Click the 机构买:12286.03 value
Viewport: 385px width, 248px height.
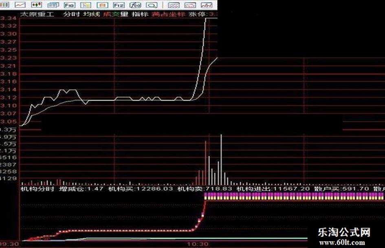pyautogui.click(x=141, y=189)
